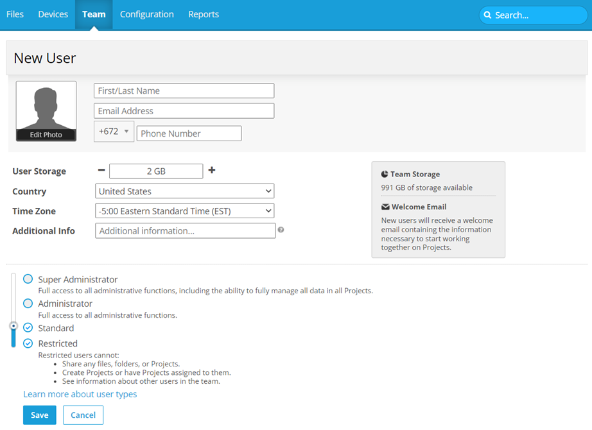Screen dimensions: 592x430
Task: Save the new user
Action: (x=39, y=415)
